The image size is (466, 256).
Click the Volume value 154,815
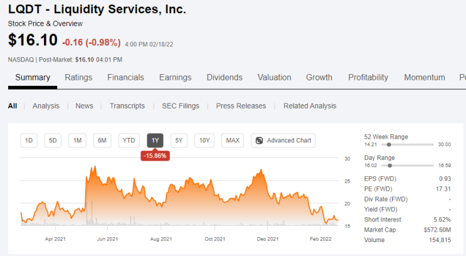pyautogui.click(x=440, y=240)
